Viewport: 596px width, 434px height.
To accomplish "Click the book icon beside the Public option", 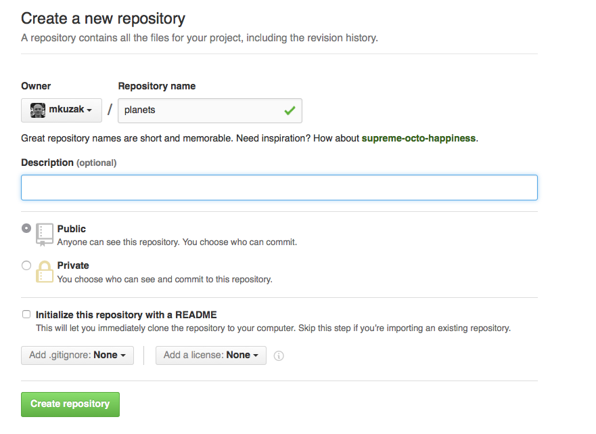I will [43, 234].
